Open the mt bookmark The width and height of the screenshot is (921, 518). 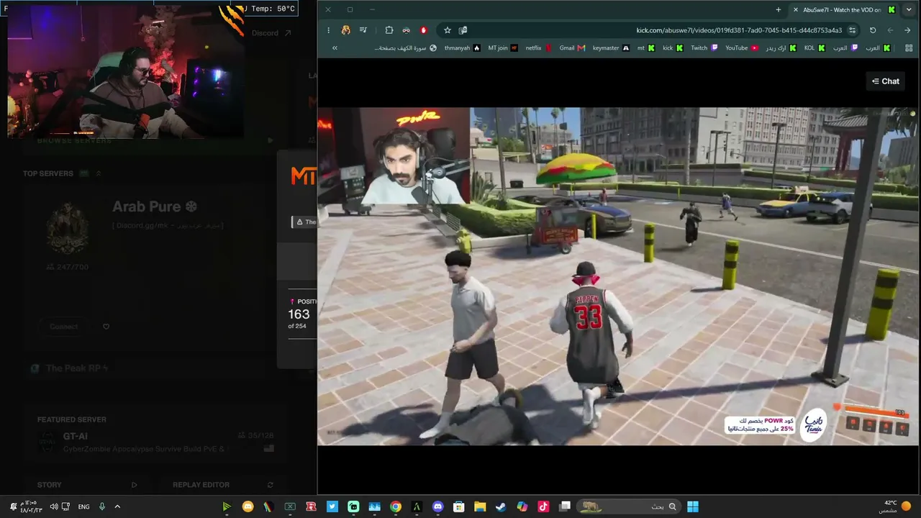click(x=645, y=47)
